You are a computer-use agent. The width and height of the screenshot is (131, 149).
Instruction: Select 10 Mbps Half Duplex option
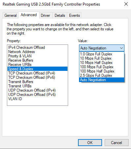point(102,63)
